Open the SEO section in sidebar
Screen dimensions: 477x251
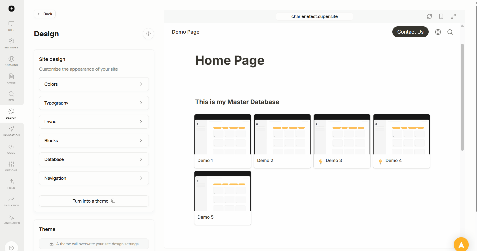click(x=11, y=96)
